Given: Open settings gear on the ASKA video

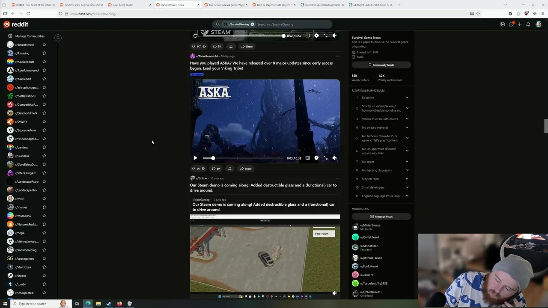Looking at the screenshot, I should tap(316, 158).
